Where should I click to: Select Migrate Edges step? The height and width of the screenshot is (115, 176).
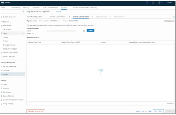coord(102,17)
